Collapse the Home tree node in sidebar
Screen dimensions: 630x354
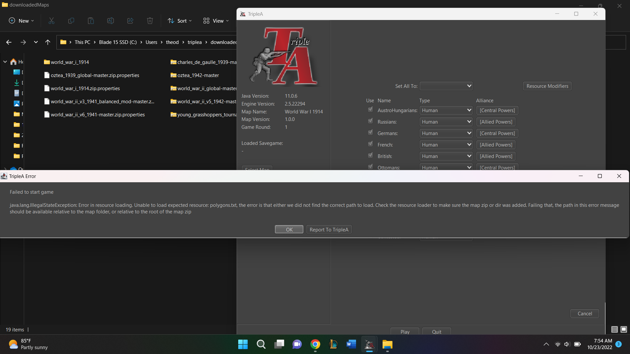5,62
